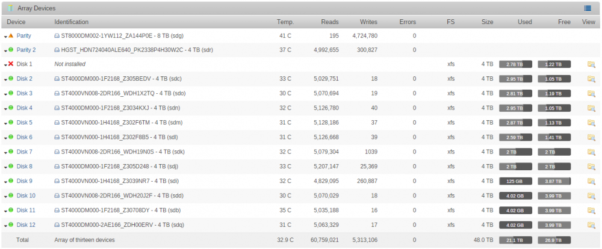Open the view/browse icon for Disk 1

[x=591, y=64]
